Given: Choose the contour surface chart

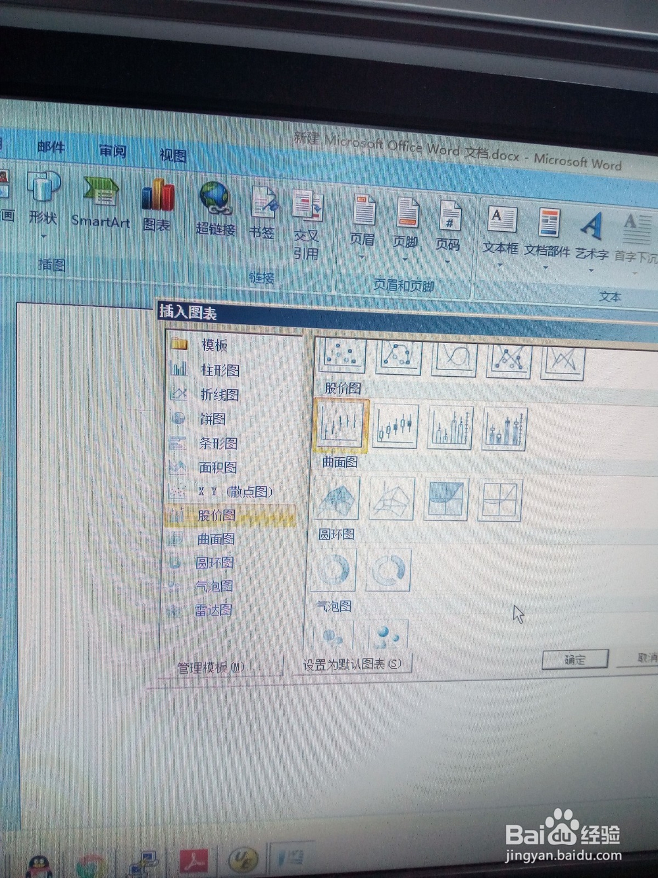Looking at the screenshot, I should click(447, 499).
